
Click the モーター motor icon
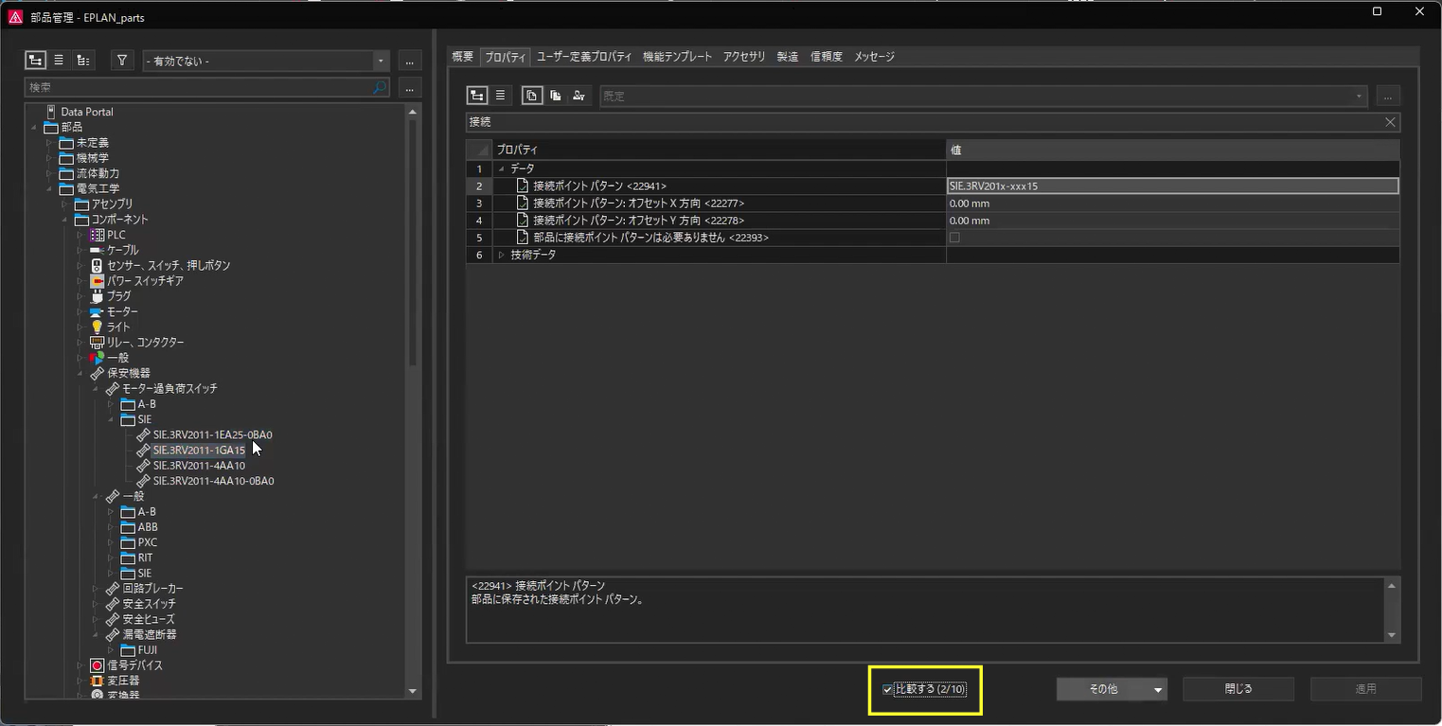tap(97, 312)
